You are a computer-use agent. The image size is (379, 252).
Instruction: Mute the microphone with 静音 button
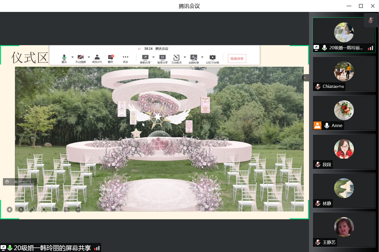coord(64,58)
